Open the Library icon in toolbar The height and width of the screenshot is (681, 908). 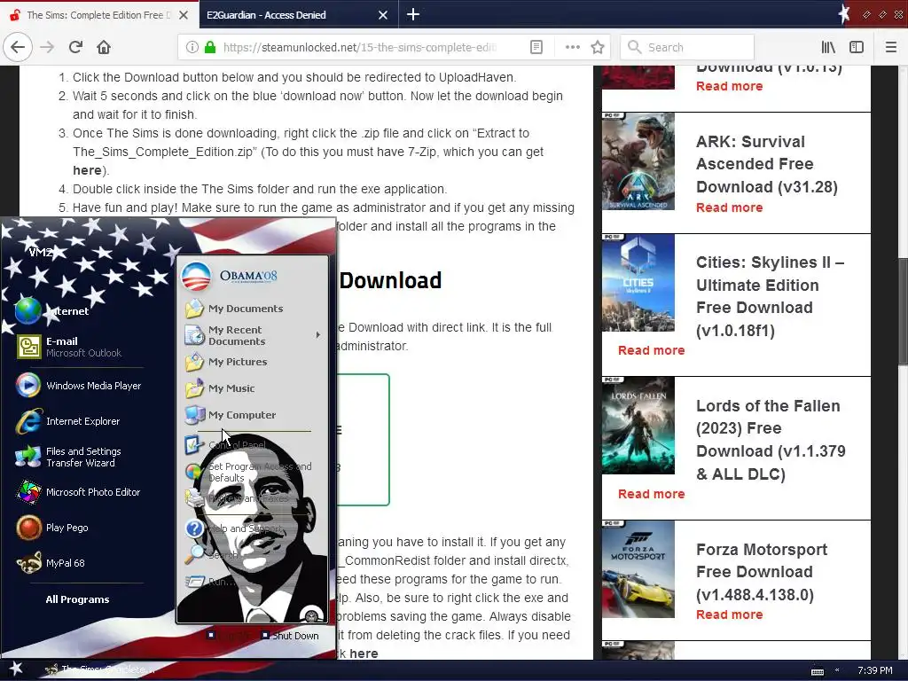[828, 47]
